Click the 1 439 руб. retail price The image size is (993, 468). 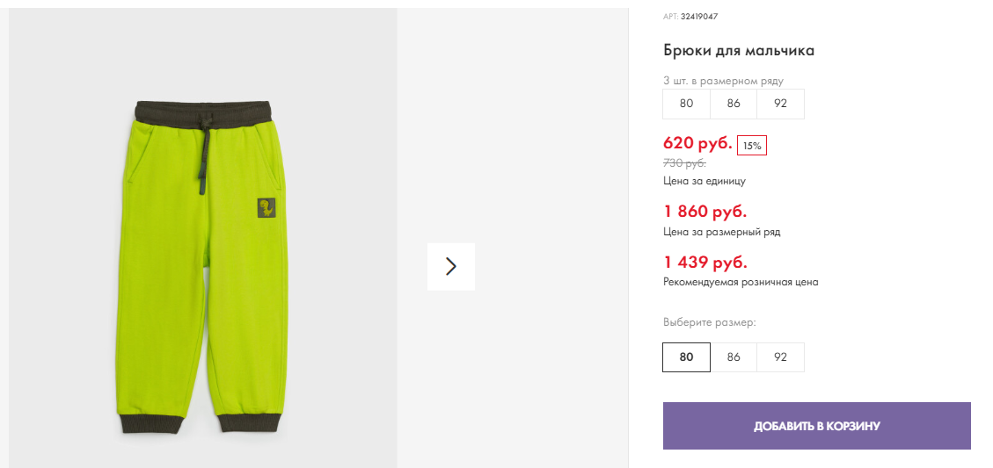(x=705, y=263)
